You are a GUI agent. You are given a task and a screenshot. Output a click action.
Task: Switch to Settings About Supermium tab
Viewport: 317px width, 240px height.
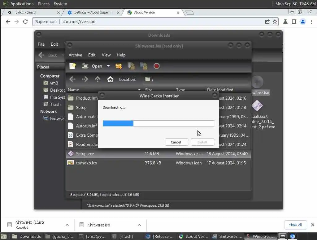(92, 13)
